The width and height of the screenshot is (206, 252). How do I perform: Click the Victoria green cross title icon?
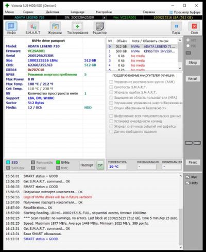[7, 6]
